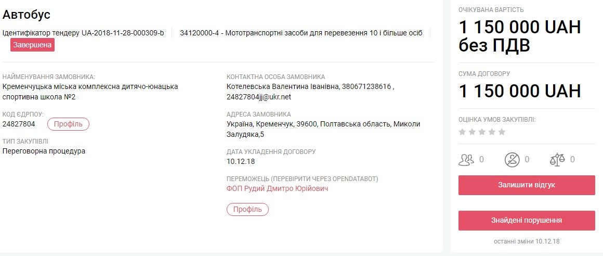Click the crossed-out circle violations icon
The image size is (603, 256).
point(512,159)
